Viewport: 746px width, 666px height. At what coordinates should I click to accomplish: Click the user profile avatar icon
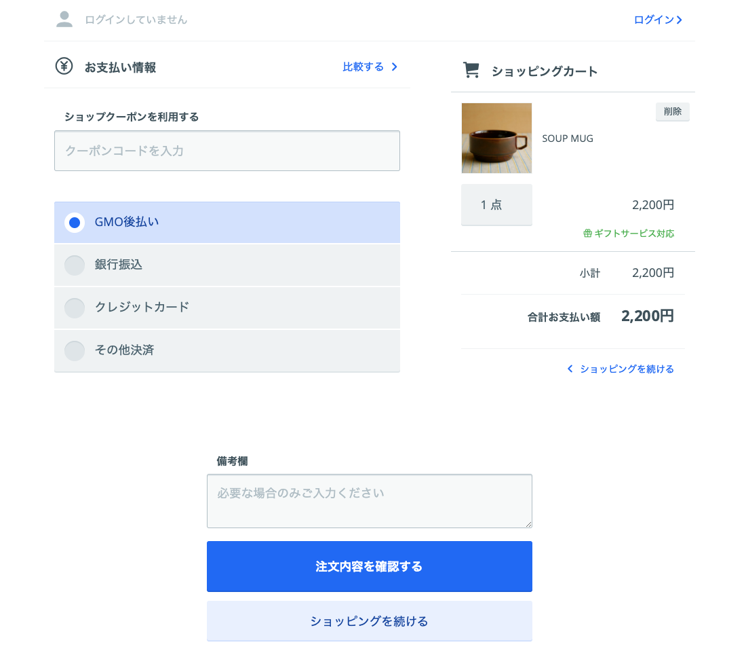64,19
